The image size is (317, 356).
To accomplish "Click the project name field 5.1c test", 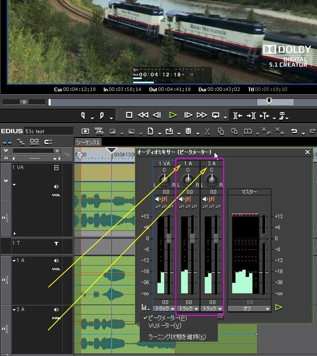I will point(49,131).
